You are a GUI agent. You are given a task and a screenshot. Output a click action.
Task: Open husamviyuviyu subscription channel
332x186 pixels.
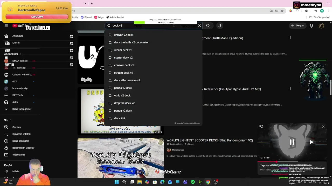(x=20, y=88)
